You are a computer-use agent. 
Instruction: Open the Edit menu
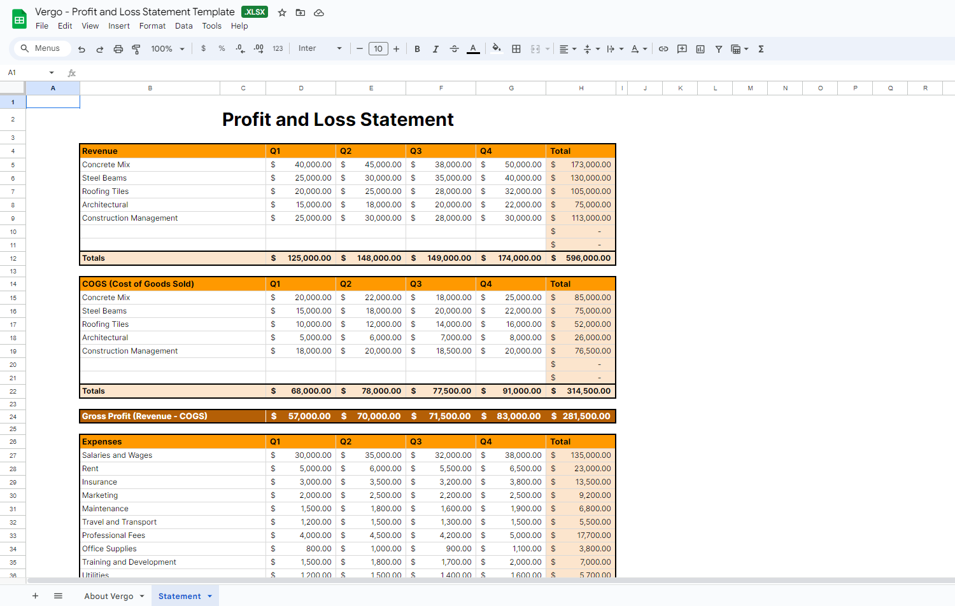(65, 26)
